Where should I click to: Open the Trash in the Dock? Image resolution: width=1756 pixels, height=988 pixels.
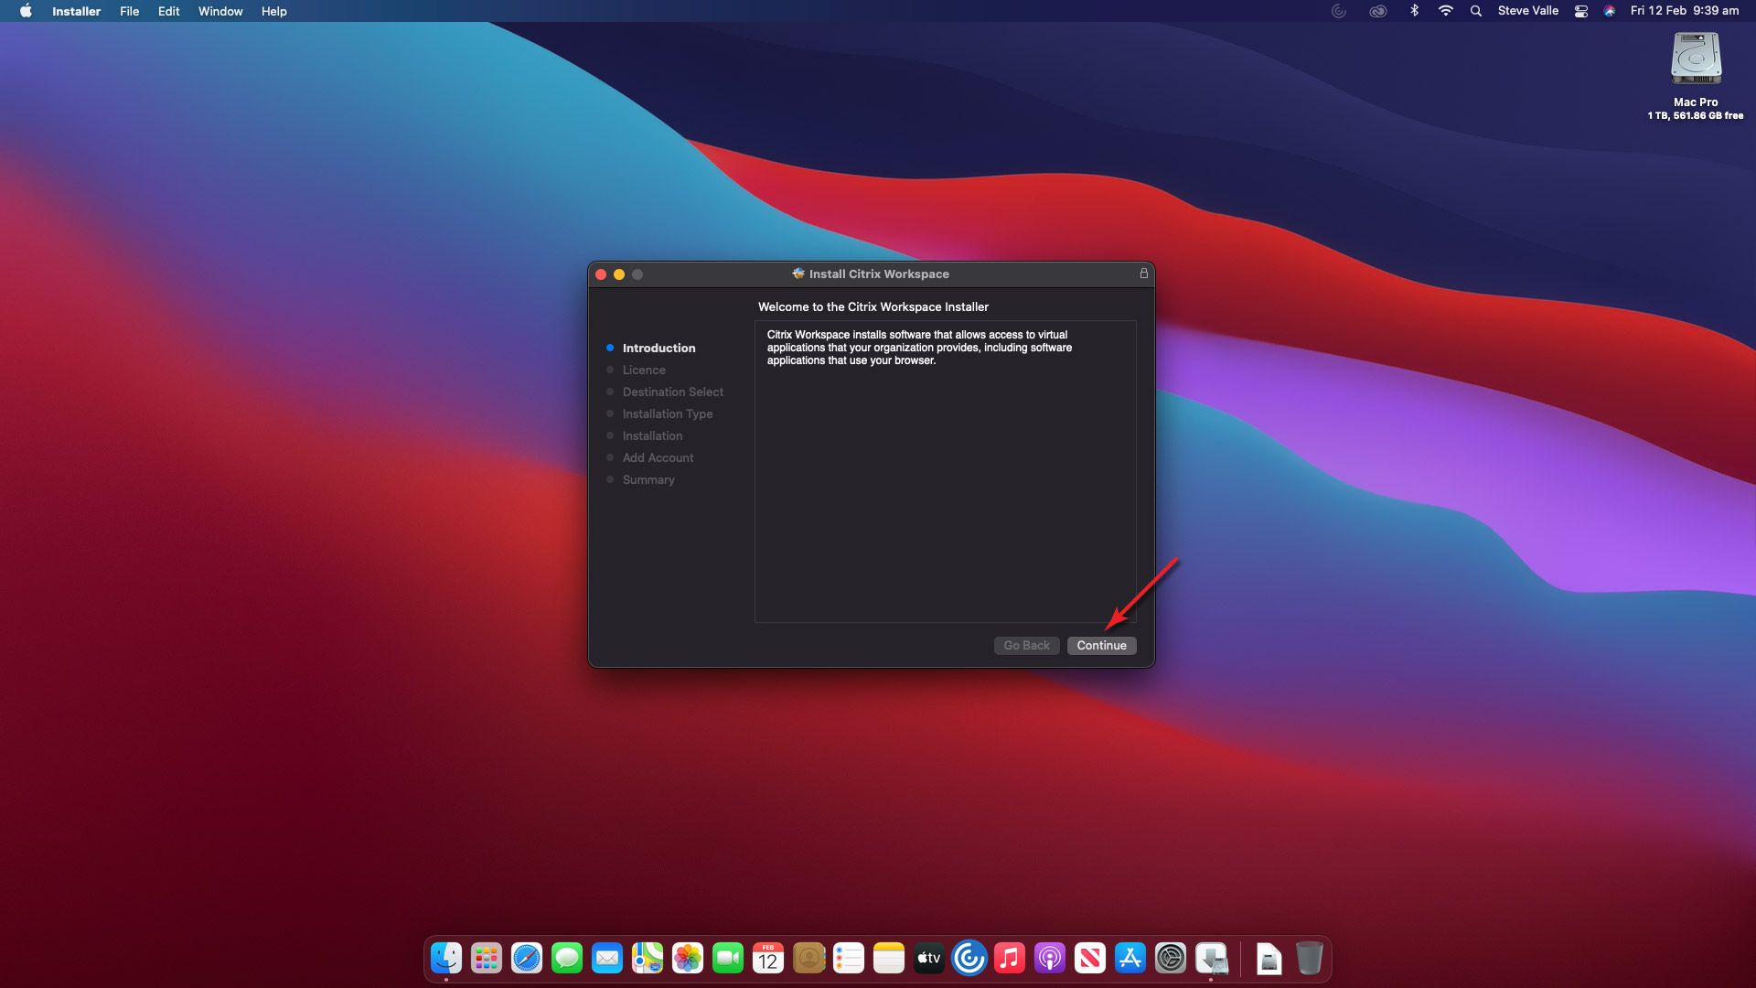[x=1310, y=958]
